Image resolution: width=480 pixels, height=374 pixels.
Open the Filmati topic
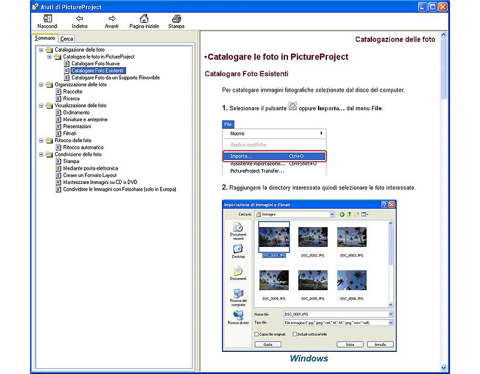(70, 133)
